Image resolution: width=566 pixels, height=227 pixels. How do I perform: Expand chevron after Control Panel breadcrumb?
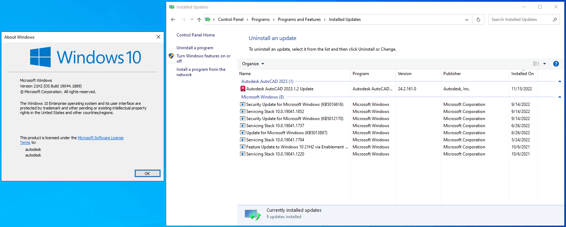(247, 19)
